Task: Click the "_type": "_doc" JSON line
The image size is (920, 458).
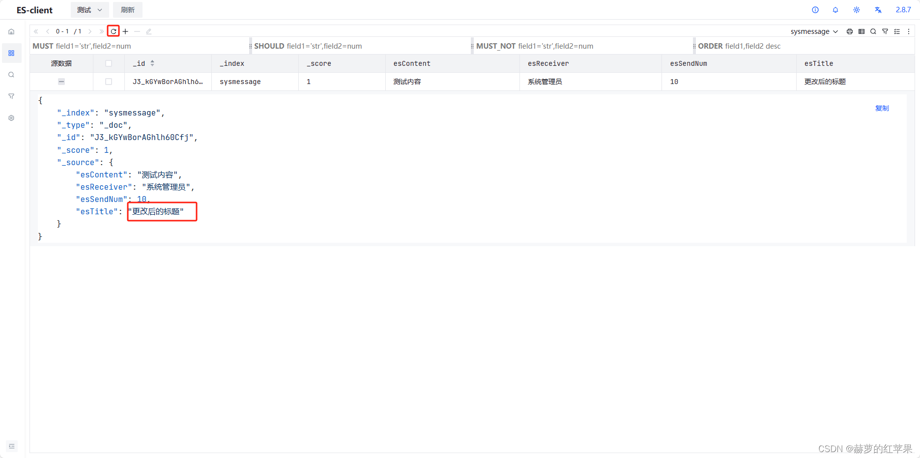Action: click(x=94, y=125)
